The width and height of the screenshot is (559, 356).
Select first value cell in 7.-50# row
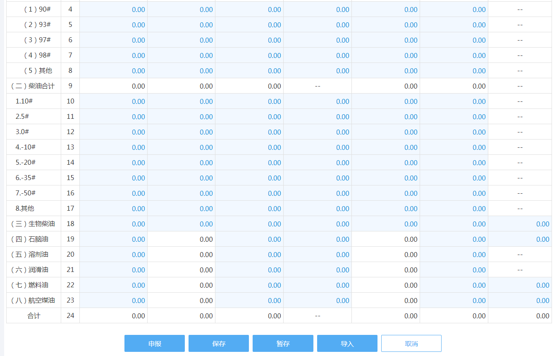[113, 193]
